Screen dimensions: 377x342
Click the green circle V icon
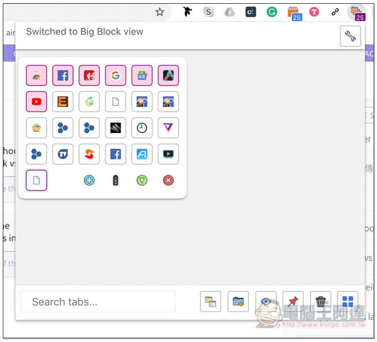(142, 180)
